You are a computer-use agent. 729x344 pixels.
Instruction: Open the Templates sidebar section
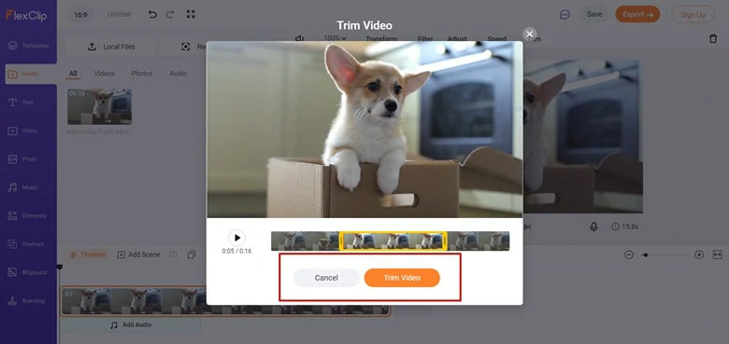(x=28, y=46)
